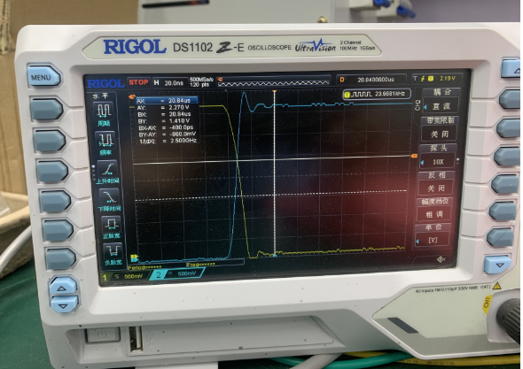Tap the hardware softkey beside 正脉宽
523x369 pixels.
coord(58,230)
